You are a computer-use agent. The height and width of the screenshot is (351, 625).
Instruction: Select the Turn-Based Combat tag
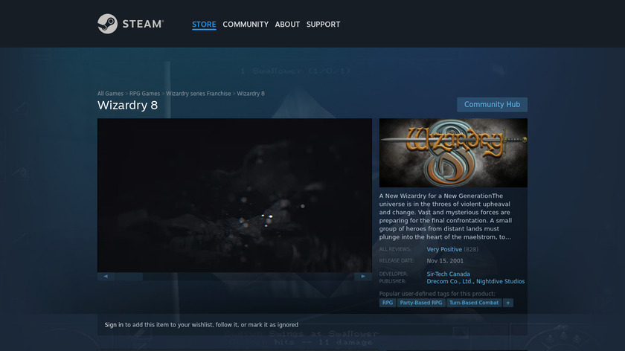[x=474, y=303]
